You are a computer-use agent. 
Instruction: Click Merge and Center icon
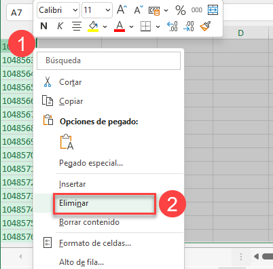point(213,10)
